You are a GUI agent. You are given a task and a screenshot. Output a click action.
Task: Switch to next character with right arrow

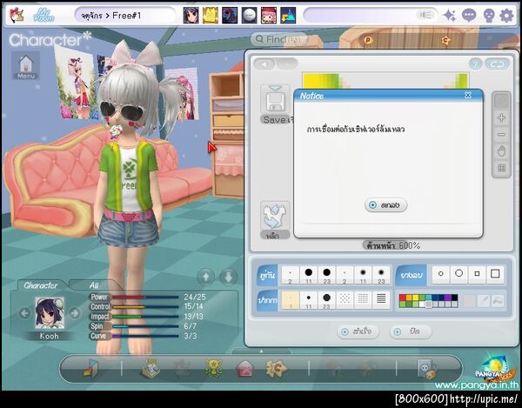tap(74, 313)
